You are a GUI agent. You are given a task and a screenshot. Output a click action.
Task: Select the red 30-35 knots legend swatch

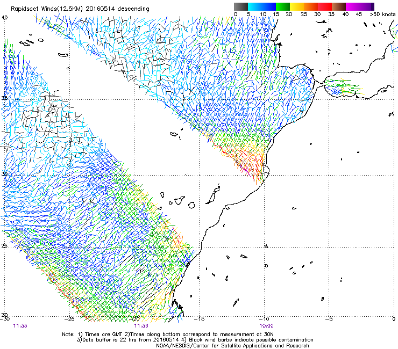[x=325, y=6]
